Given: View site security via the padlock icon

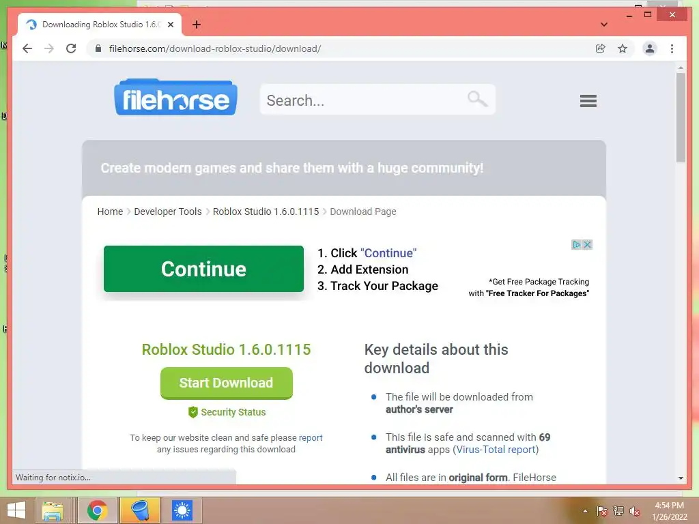Looking at the screenshot, I should (98, 48).
